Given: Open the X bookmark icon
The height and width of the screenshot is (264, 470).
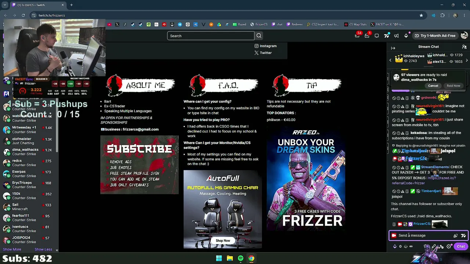Looking at the screenshot, I should (117, 25).
